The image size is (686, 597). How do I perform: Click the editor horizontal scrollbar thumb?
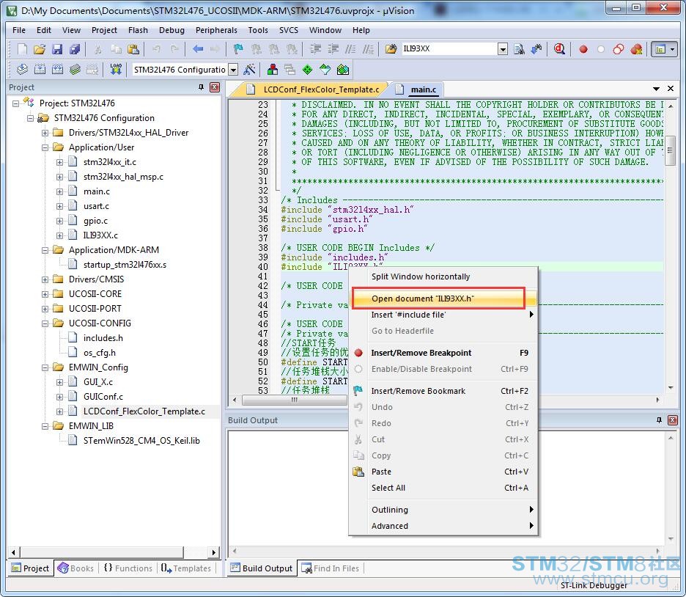coord(294,400)
